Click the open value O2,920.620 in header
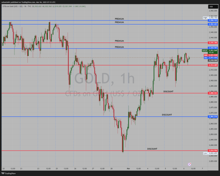Viewport: 220px width, 176px height. point(37,6)
